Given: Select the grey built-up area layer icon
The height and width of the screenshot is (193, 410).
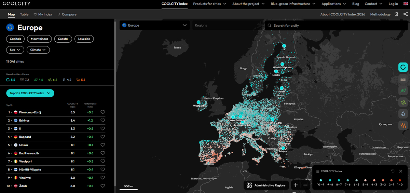Looking at the screenshot, I should [403, 79].
